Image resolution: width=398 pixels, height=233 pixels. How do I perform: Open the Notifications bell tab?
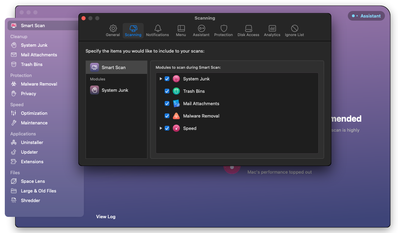(x=157, y=31)
